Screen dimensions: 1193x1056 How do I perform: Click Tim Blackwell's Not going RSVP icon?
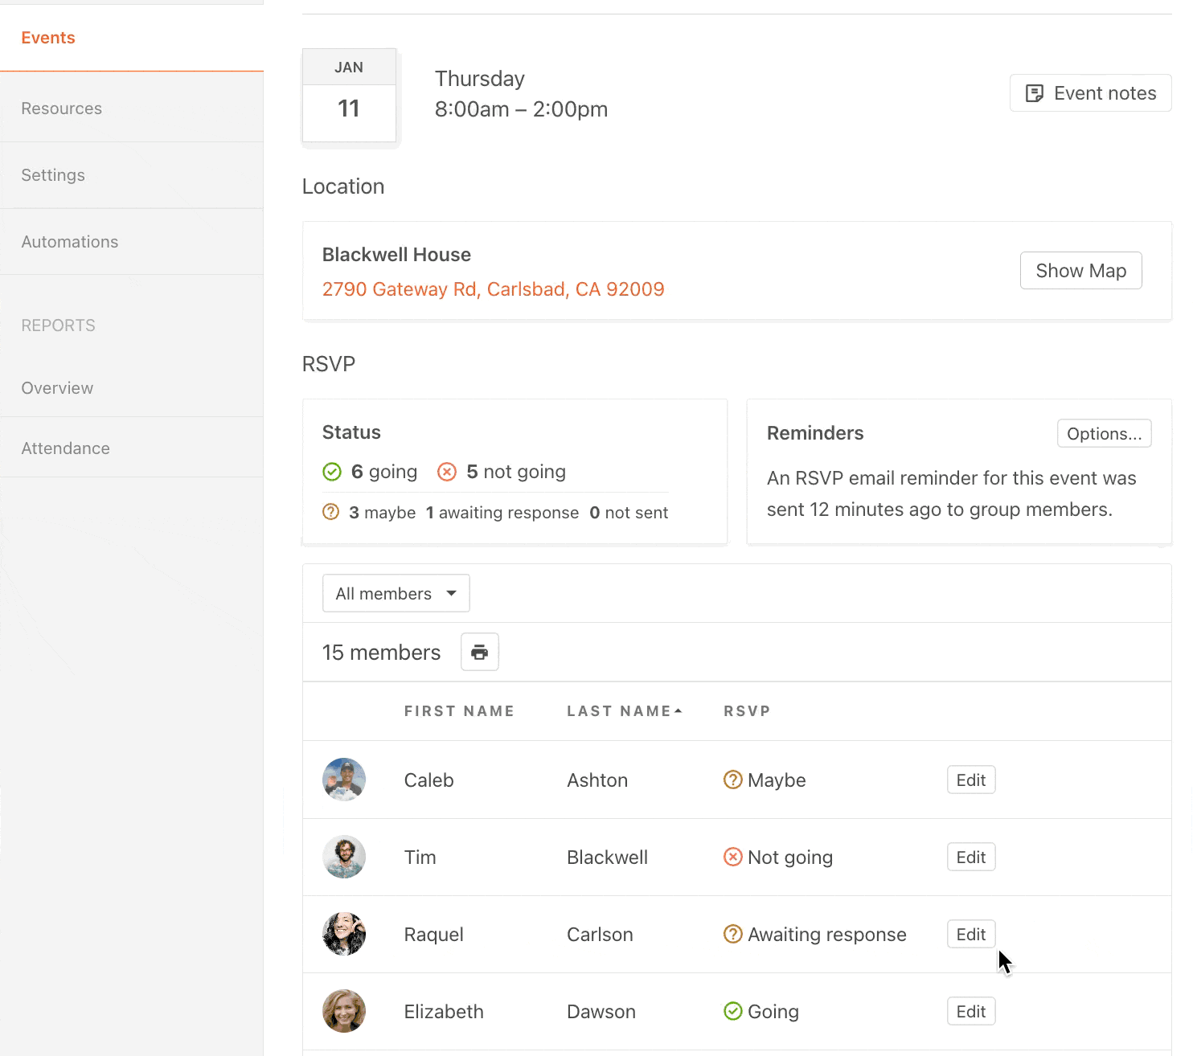click(733, 857)
